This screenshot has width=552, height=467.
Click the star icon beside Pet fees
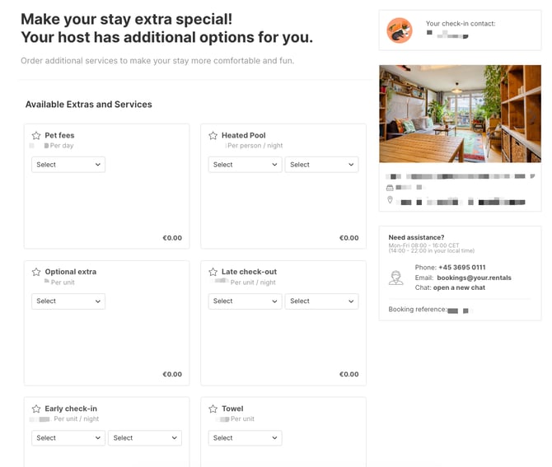pos(36,136)
